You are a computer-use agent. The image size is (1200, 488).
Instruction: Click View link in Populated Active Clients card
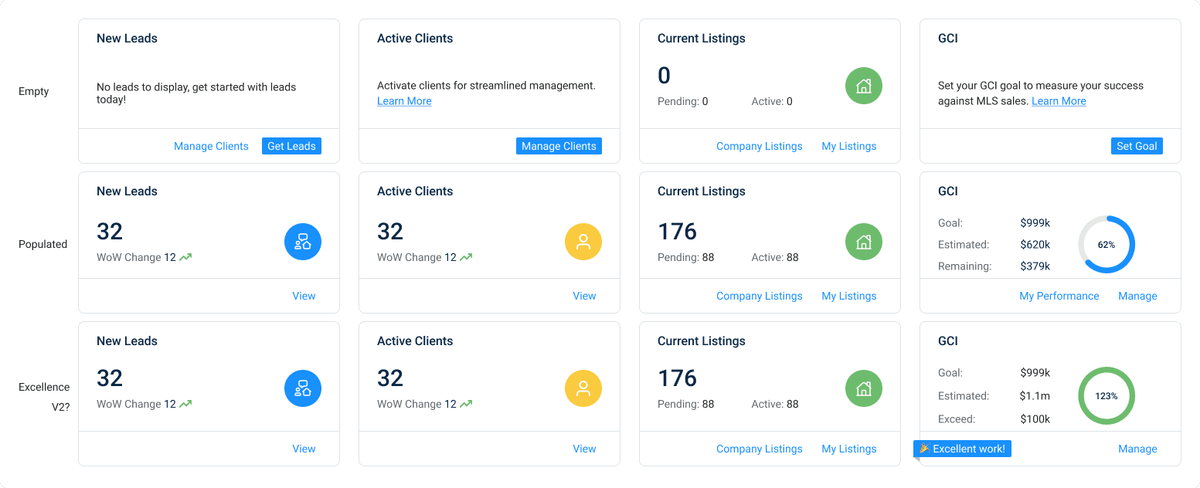584,296
